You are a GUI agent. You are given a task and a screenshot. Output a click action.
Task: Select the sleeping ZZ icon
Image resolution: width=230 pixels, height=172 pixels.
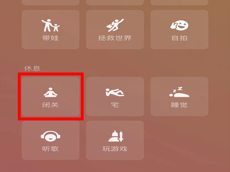pos(179,92)
